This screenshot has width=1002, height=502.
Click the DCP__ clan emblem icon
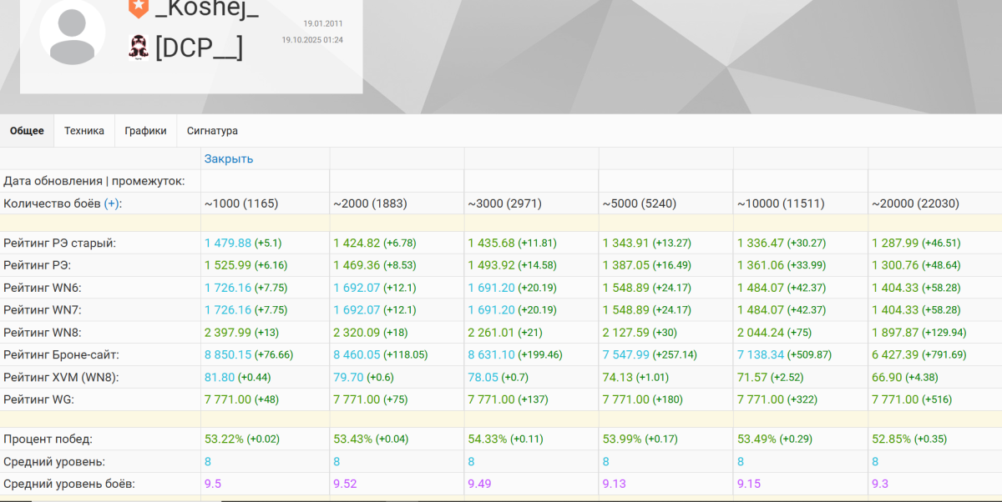coord(139,48)
